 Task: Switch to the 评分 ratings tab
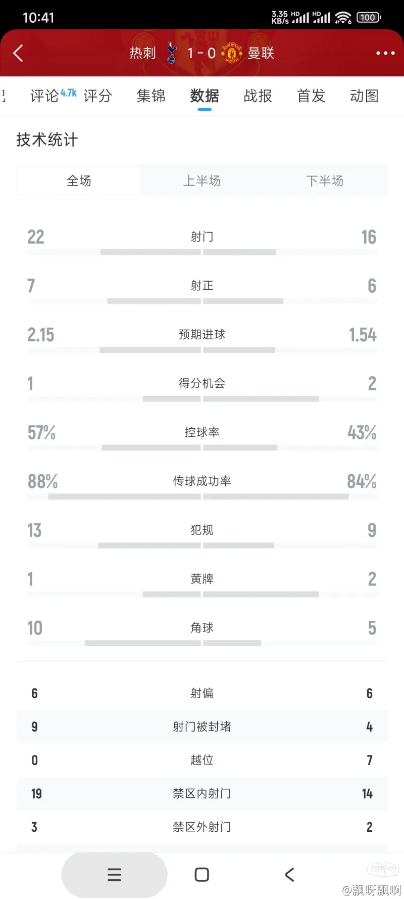click(97, 96)
